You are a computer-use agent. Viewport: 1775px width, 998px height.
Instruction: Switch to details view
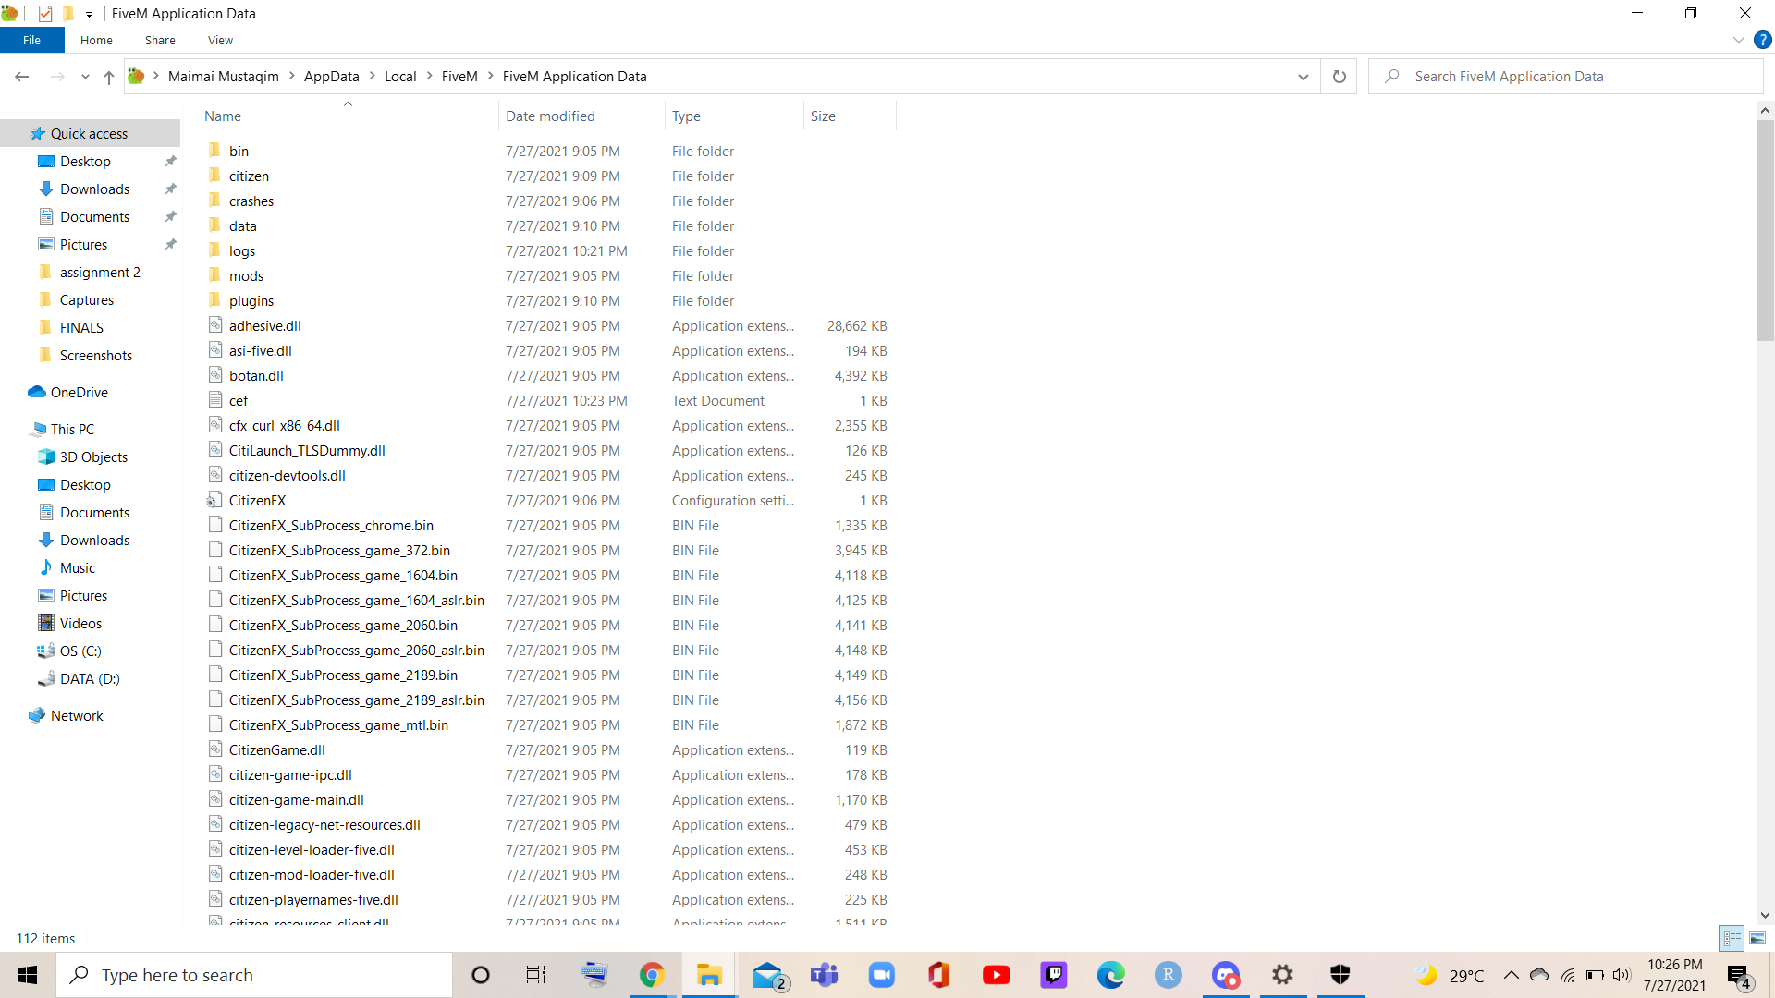coord(1732,938)
